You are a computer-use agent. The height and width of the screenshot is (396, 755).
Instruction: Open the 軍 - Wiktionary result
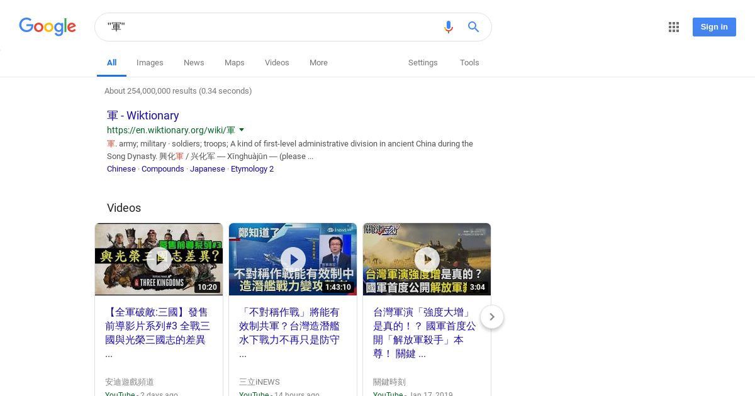(x=143, y=116)
